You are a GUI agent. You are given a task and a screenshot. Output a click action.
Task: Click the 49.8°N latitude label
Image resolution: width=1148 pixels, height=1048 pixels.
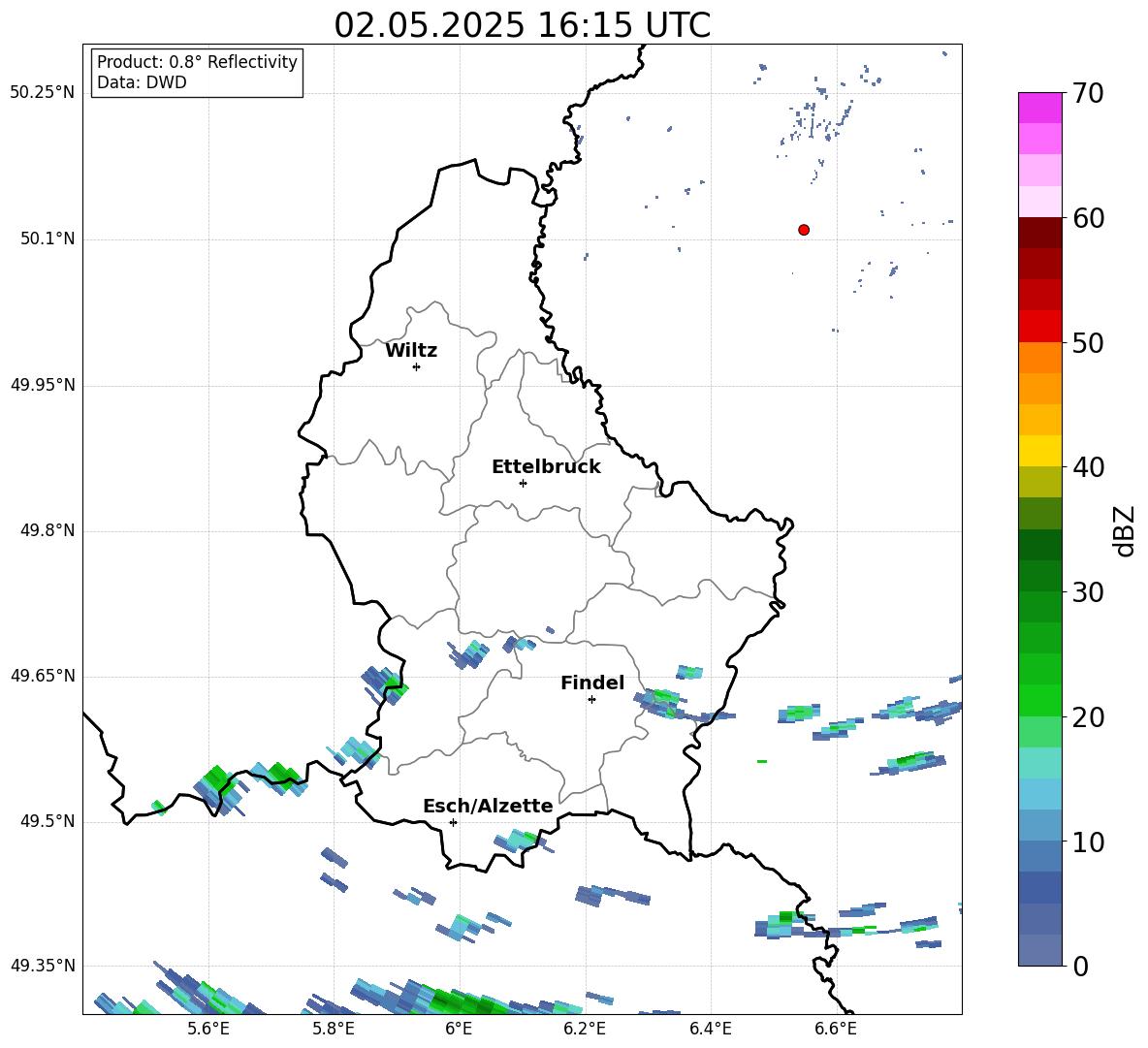point(48,530)
